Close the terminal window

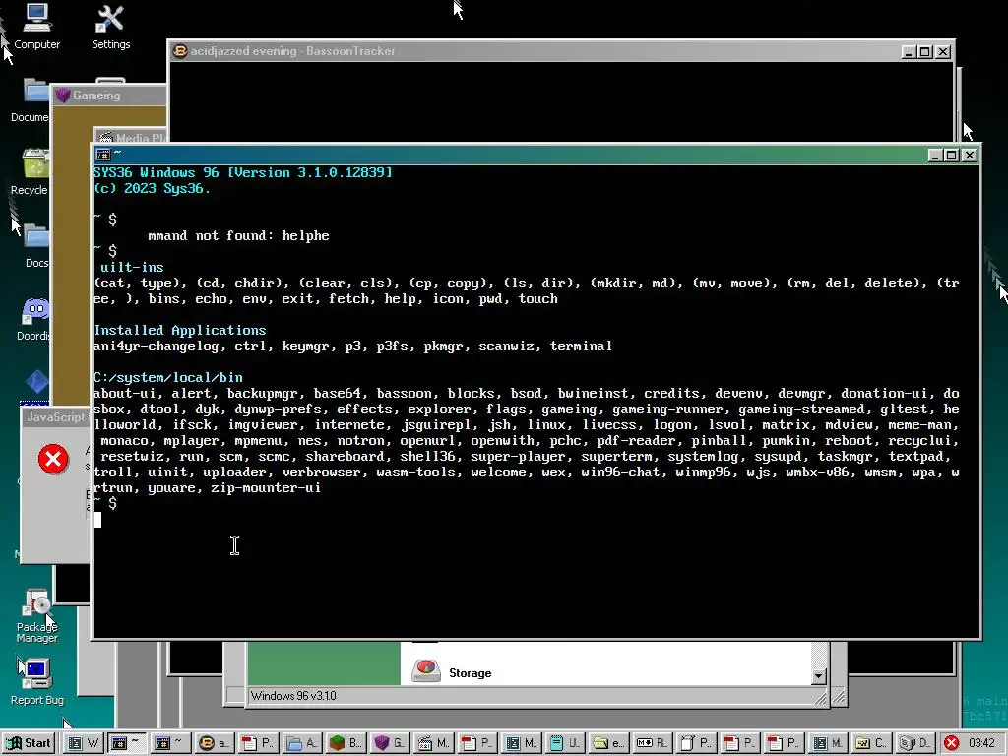970,155
